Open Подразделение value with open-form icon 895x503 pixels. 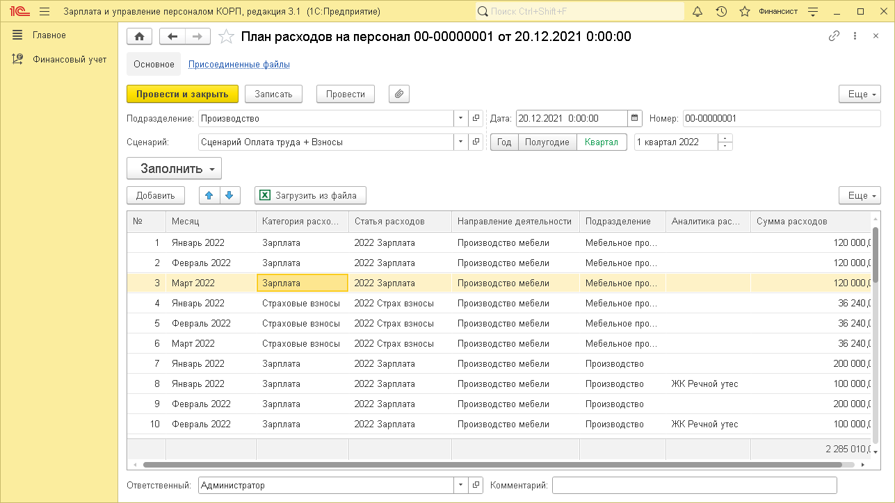click(476, 119)
